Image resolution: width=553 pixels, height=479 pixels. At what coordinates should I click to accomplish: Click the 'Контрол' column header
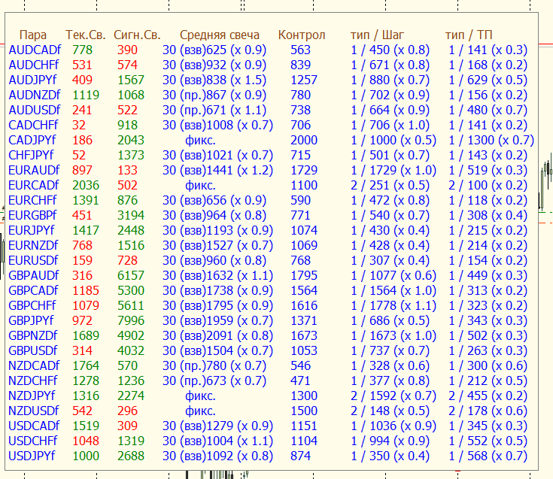pyautogui.click(x=302, y=35)
